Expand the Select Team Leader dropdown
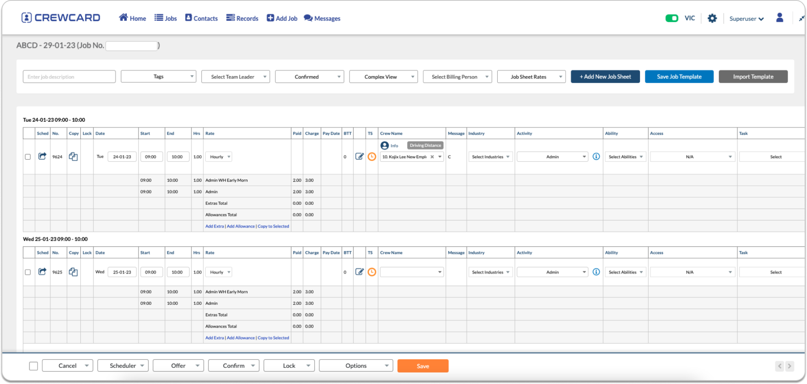The width and height of the screenshot is (807, 384). (x=235, y=77)
